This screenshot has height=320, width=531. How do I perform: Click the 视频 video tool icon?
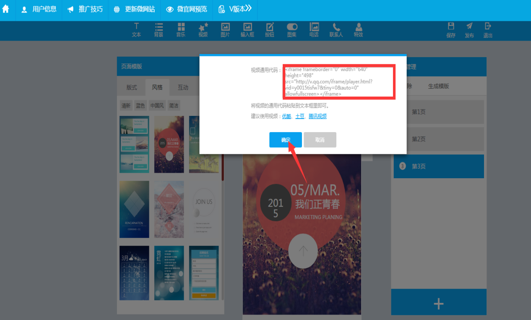coord(203,30)
